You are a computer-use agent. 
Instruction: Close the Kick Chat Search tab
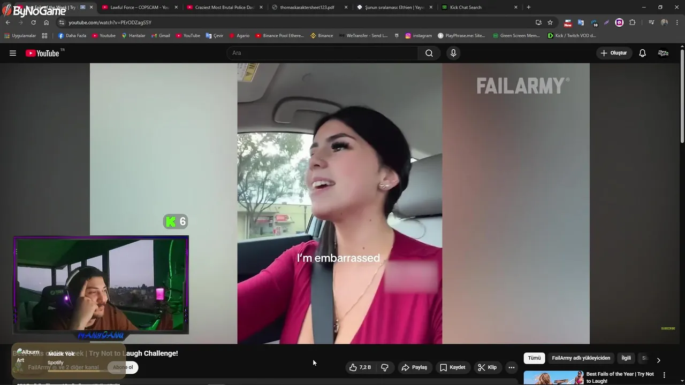point(516,7)
